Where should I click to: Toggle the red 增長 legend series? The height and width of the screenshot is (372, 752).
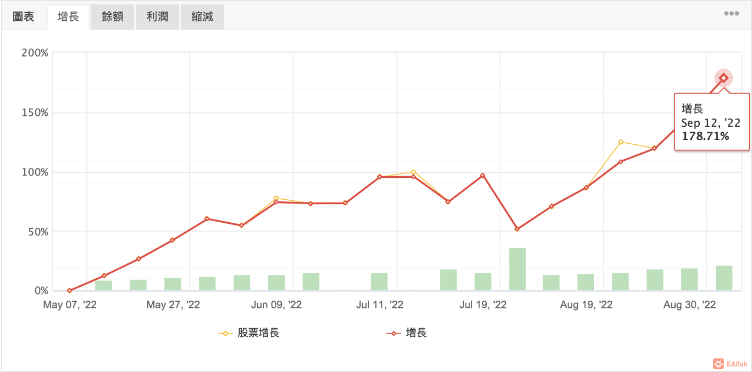coord(406,332)
